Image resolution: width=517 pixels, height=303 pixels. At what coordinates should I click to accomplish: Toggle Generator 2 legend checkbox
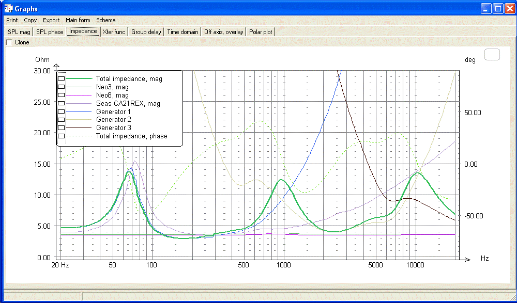coord(62,120)
